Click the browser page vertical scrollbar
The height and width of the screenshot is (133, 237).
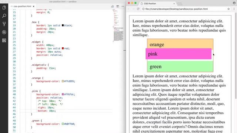coord(236,56)
